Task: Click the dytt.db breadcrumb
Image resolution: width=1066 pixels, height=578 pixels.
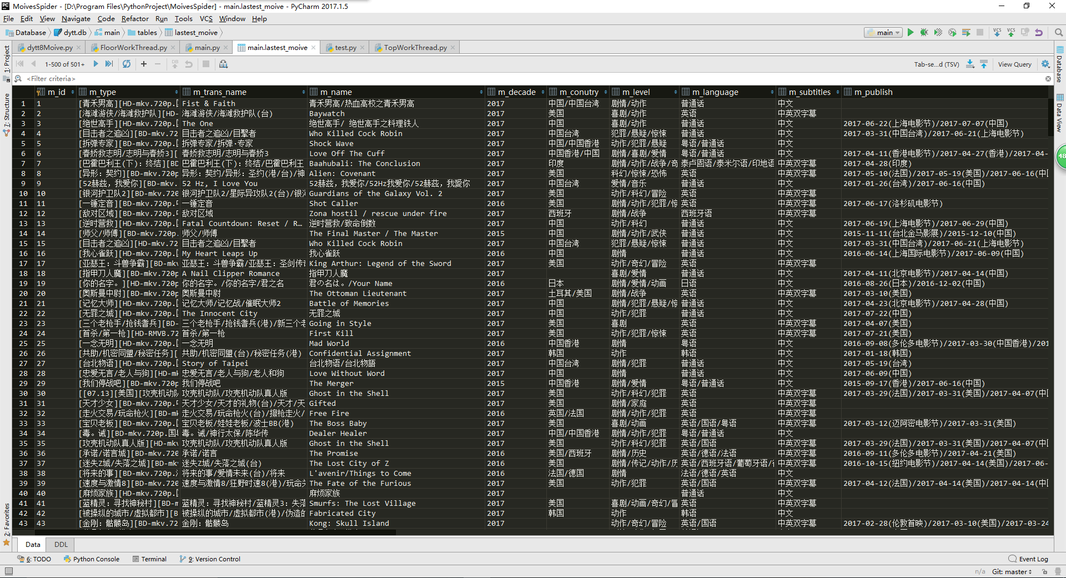Action: (71, 33)
